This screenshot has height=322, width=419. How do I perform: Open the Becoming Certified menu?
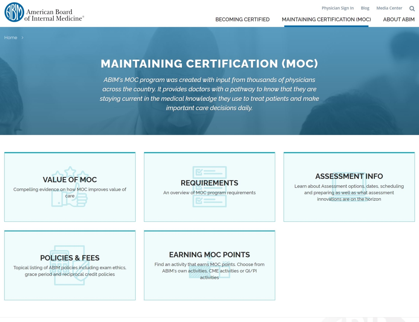click(242, 19)
